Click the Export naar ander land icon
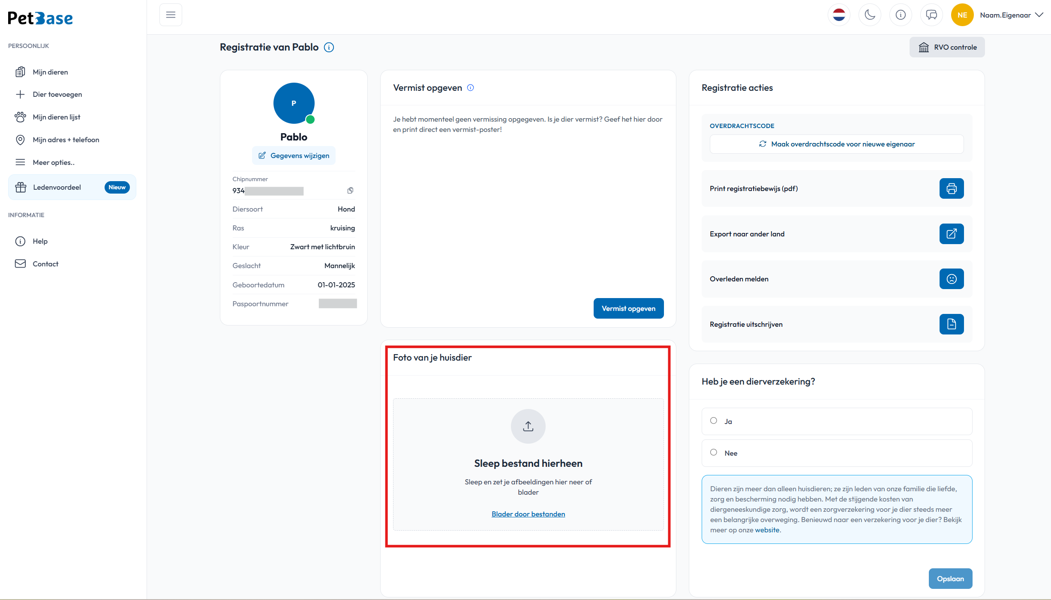The image size is (1051, 600). (952, 234)
